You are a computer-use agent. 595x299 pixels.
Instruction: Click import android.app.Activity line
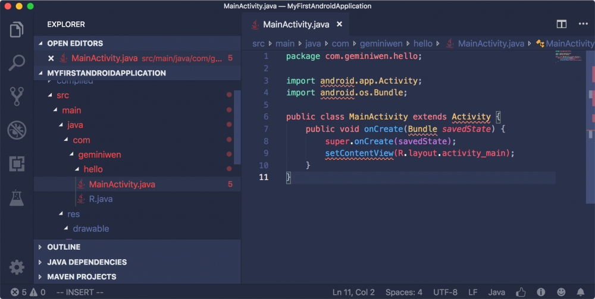point(353,81)
